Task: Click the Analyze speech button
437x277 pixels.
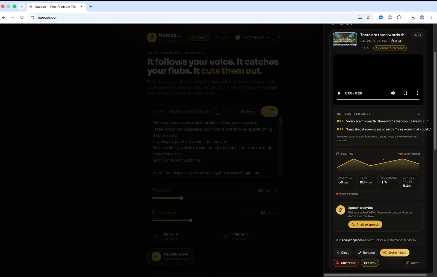Action: pyautogui.click(x=365, y=224)
